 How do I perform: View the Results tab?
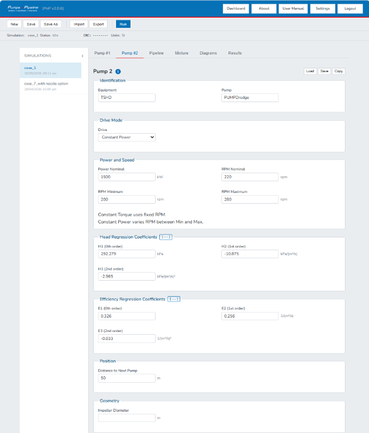pyautogui.click(x=235, y=53)
